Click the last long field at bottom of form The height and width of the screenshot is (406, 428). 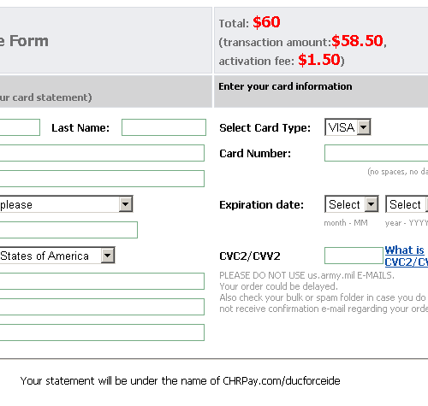pyautogui.click(x=102, y=332)
